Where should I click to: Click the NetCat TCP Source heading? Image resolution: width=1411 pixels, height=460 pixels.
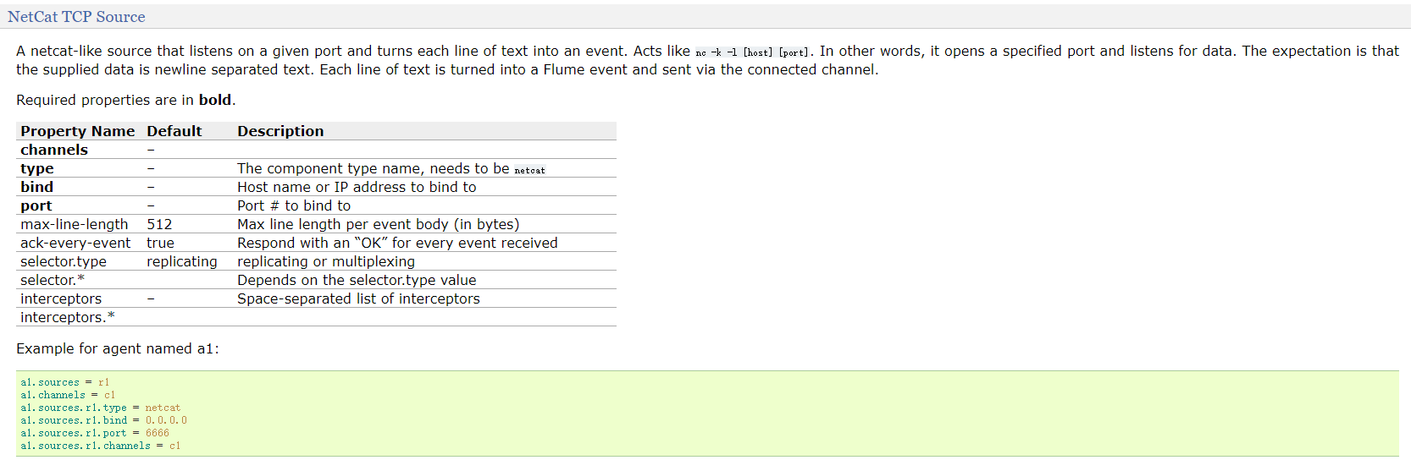tap(76, 17)
